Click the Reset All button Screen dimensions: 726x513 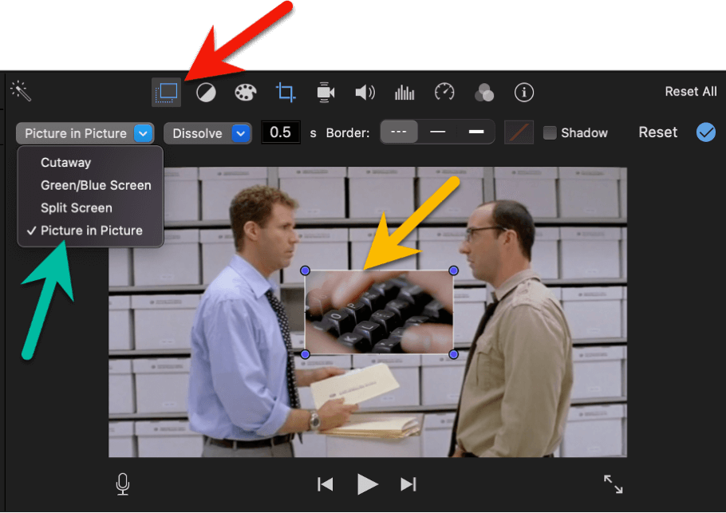(x=691, y=91)
